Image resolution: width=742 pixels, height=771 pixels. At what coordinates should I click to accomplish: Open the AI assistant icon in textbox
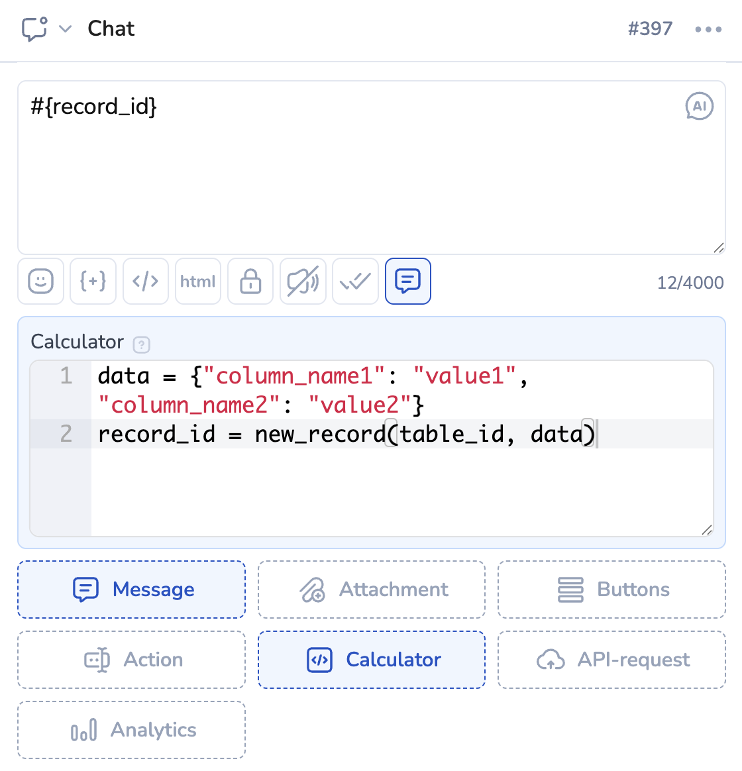(699, 107)
